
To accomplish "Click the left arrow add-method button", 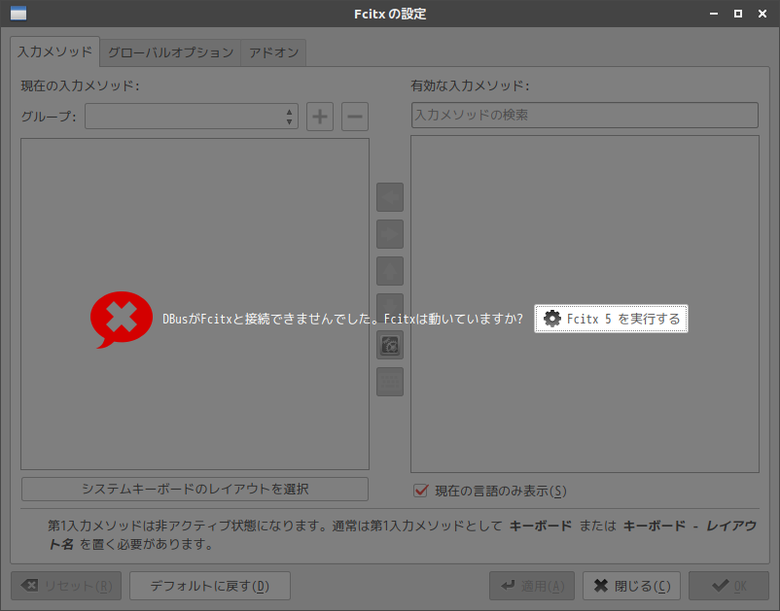I will tap(390, 197).
